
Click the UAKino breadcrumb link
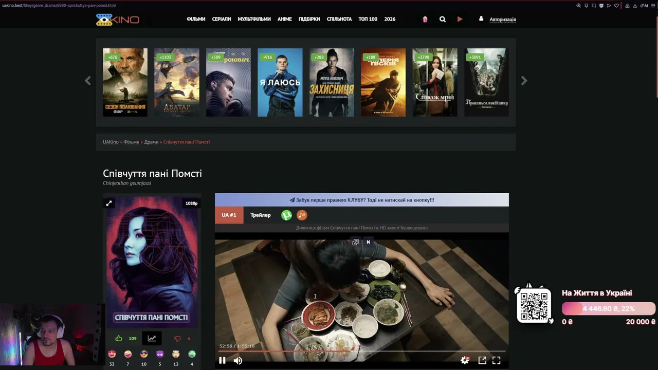click(111, 142)
